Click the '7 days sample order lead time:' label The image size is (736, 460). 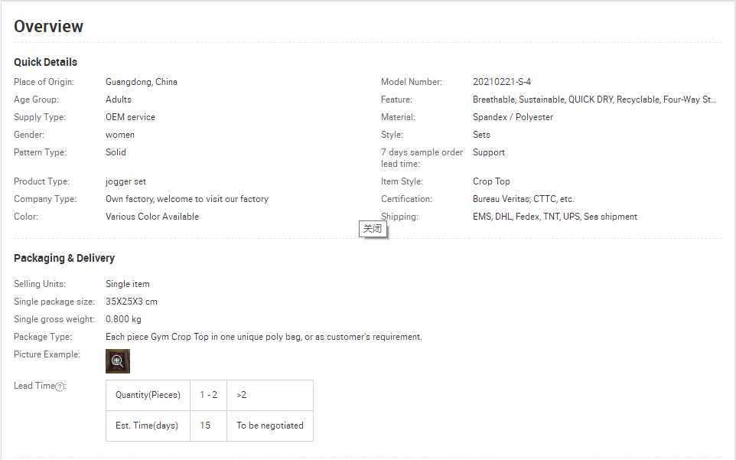tap(422, 158)
